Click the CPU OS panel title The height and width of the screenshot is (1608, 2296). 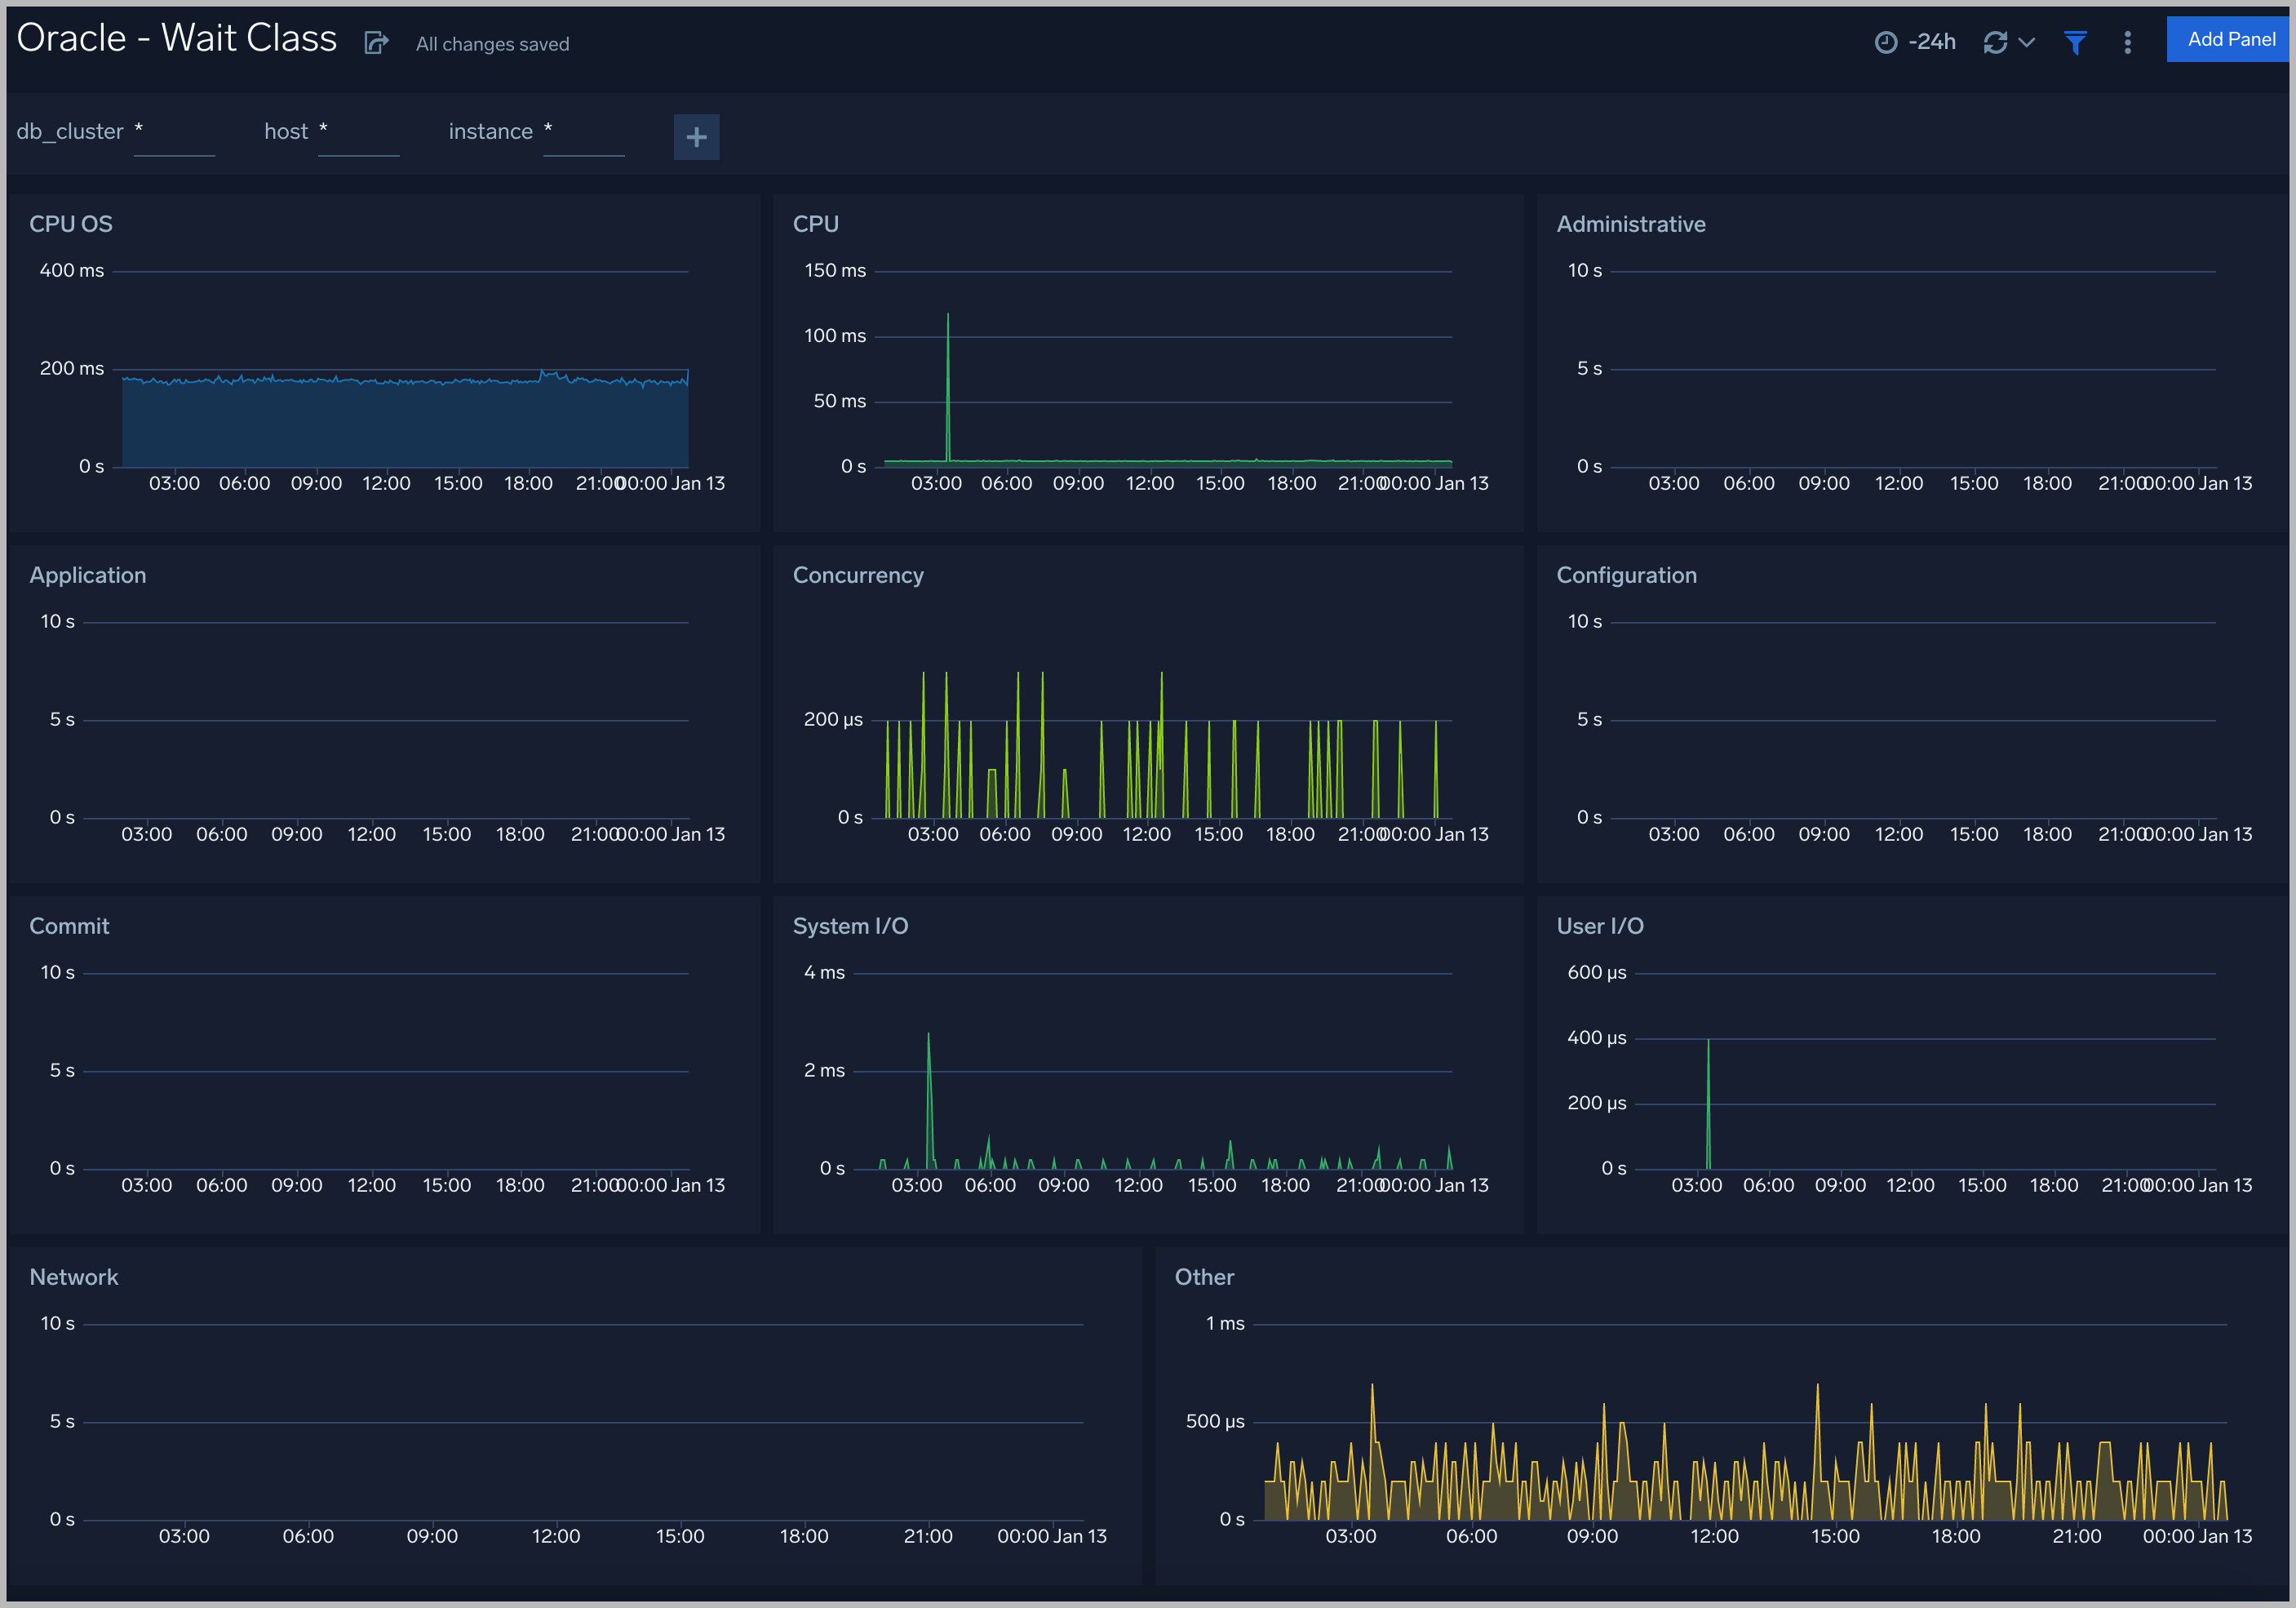(71, 223)
